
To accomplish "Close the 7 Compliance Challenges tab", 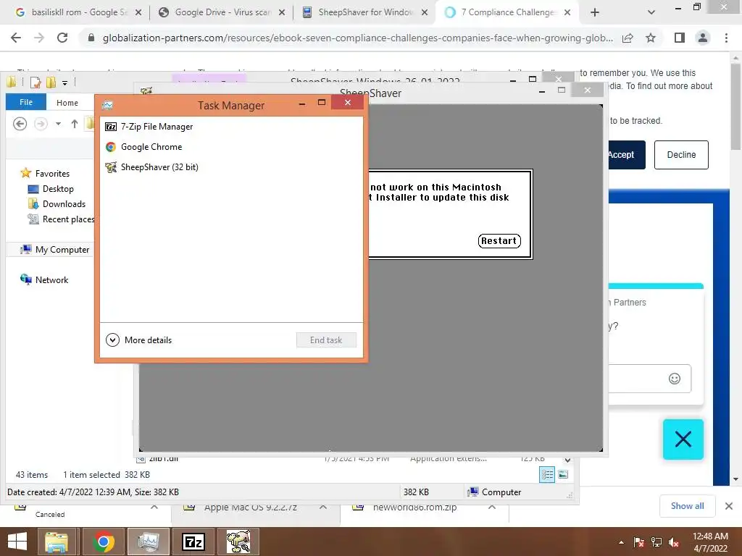I will (567, 13).
